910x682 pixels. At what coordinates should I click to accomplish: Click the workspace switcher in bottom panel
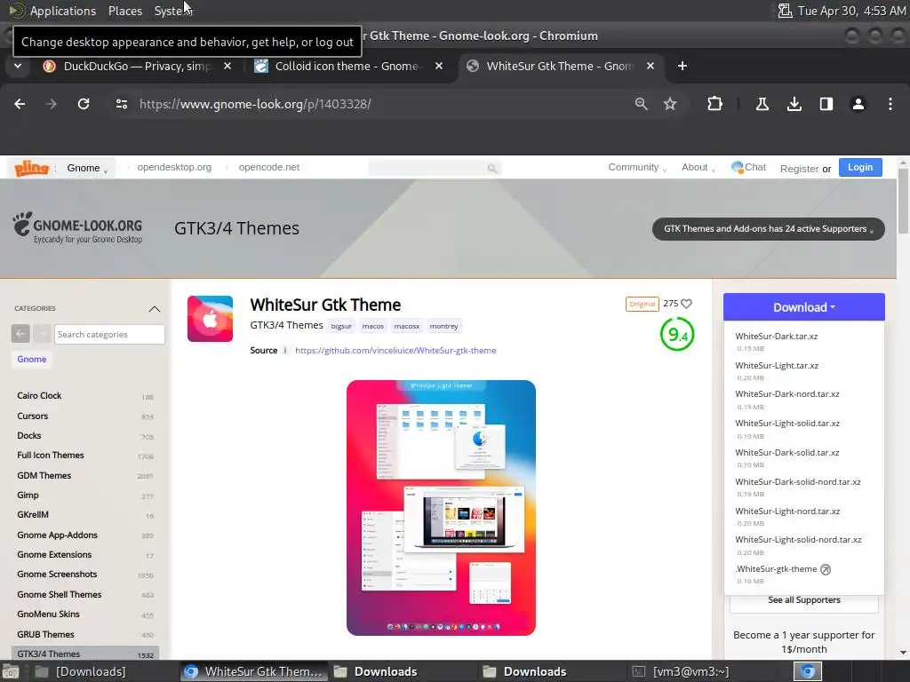(x=808, y=671)
